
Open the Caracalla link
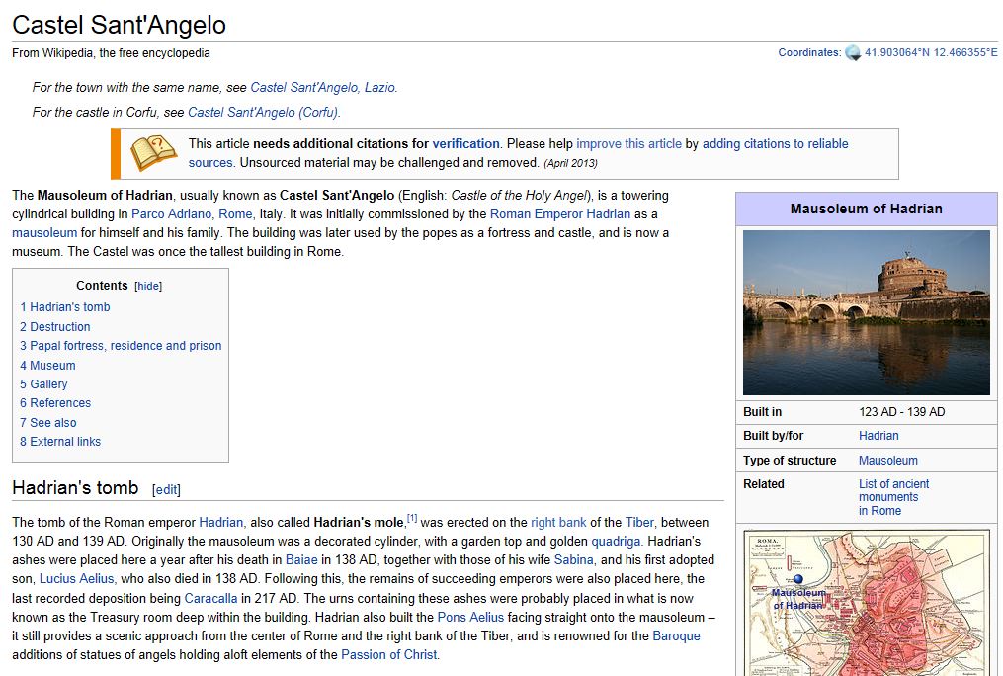(210, 599)
